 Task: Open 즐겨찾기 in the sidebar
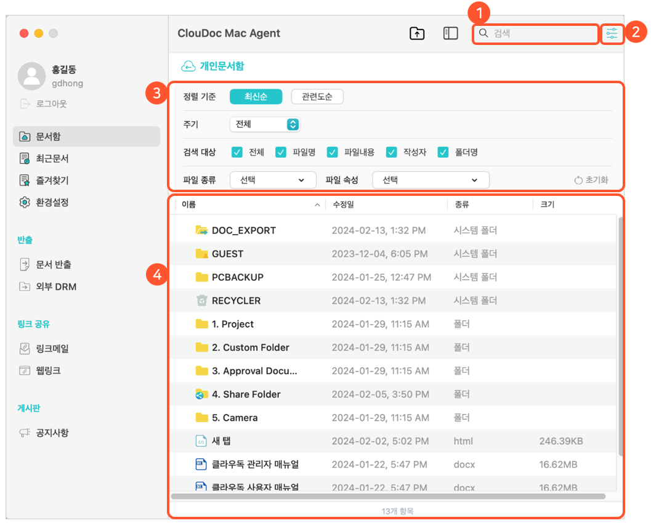[x=52, y=180]
